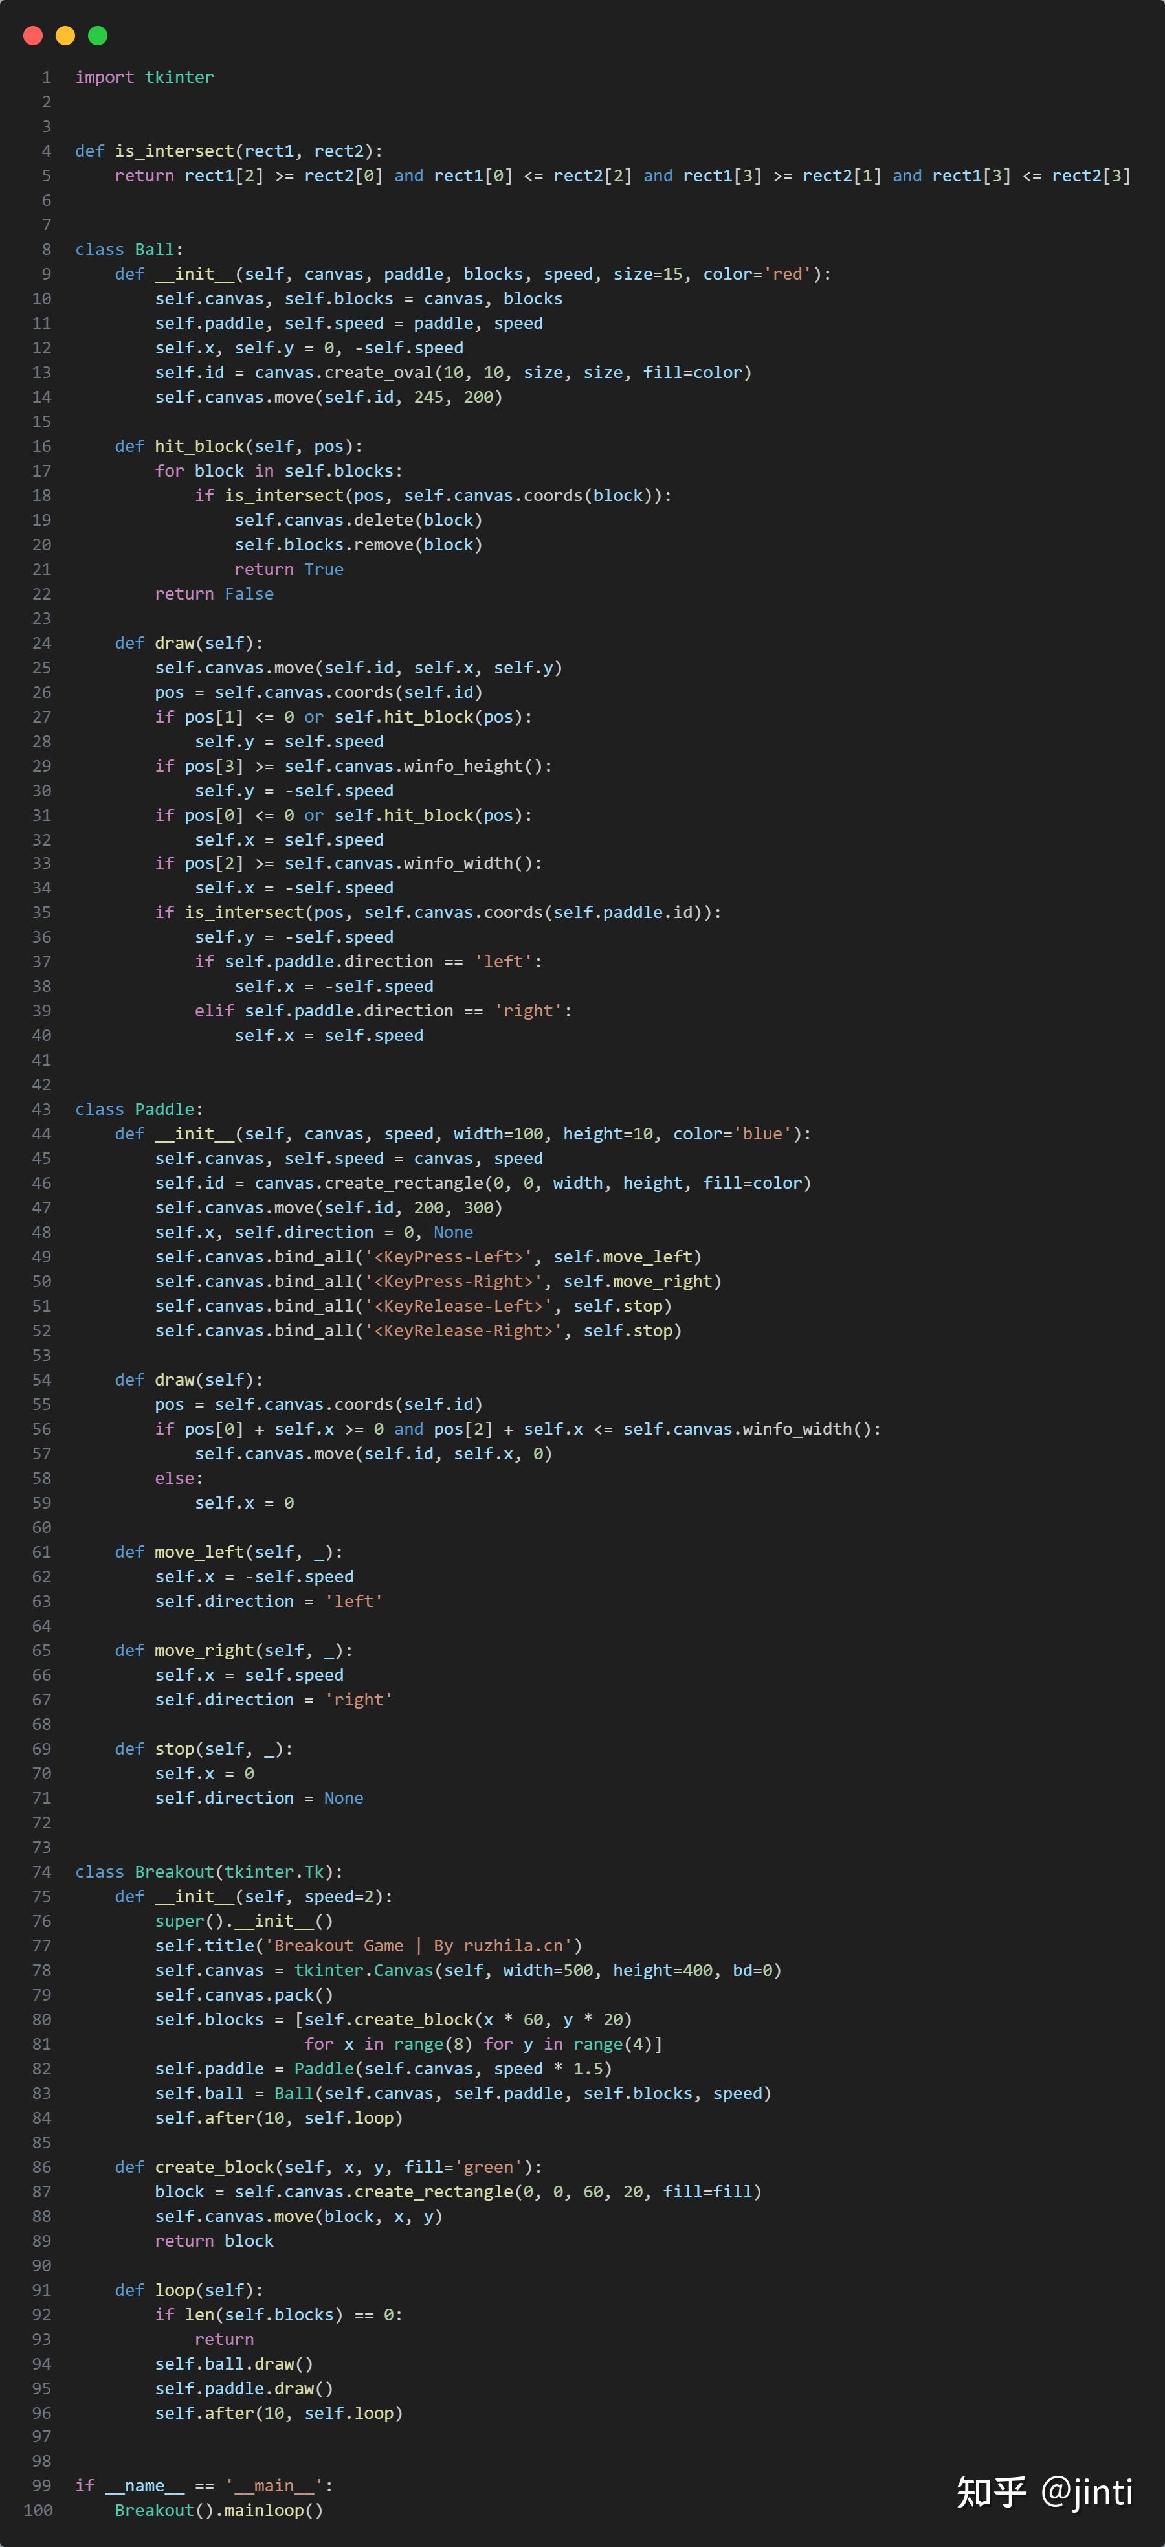Click the 'canvas.create_oval' call line
1165x2547 pixels.
pyautogui.click(x=454, y=372)
